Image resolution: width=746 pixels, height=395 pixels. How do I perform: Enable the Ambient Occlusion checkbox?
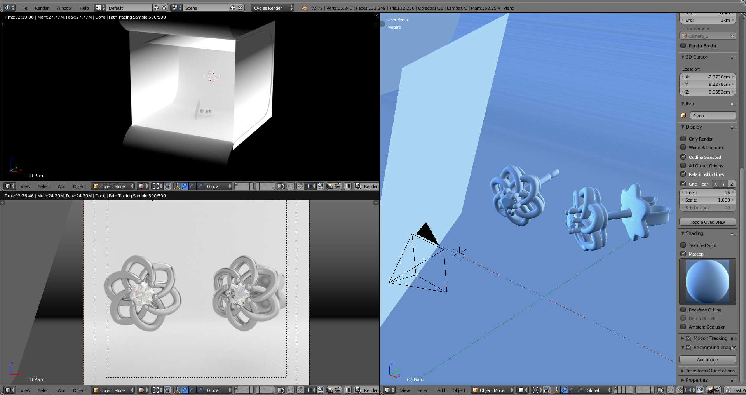coord(683,327)
